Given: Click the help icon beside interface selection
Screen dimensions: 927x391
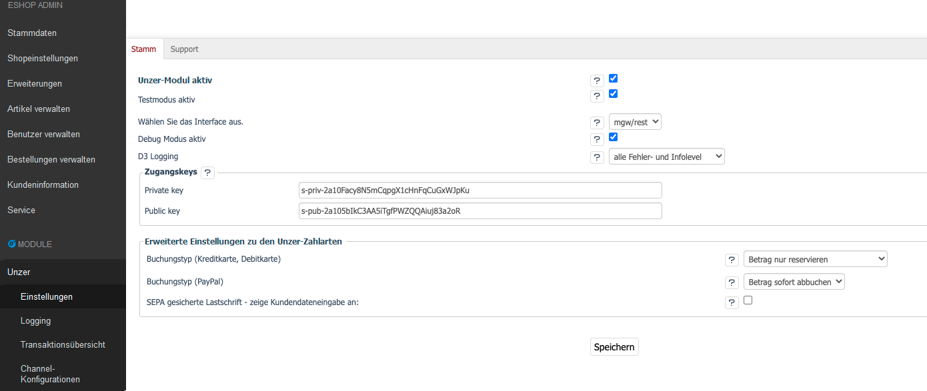Looking at the screenshot, I should pos(597,122).
